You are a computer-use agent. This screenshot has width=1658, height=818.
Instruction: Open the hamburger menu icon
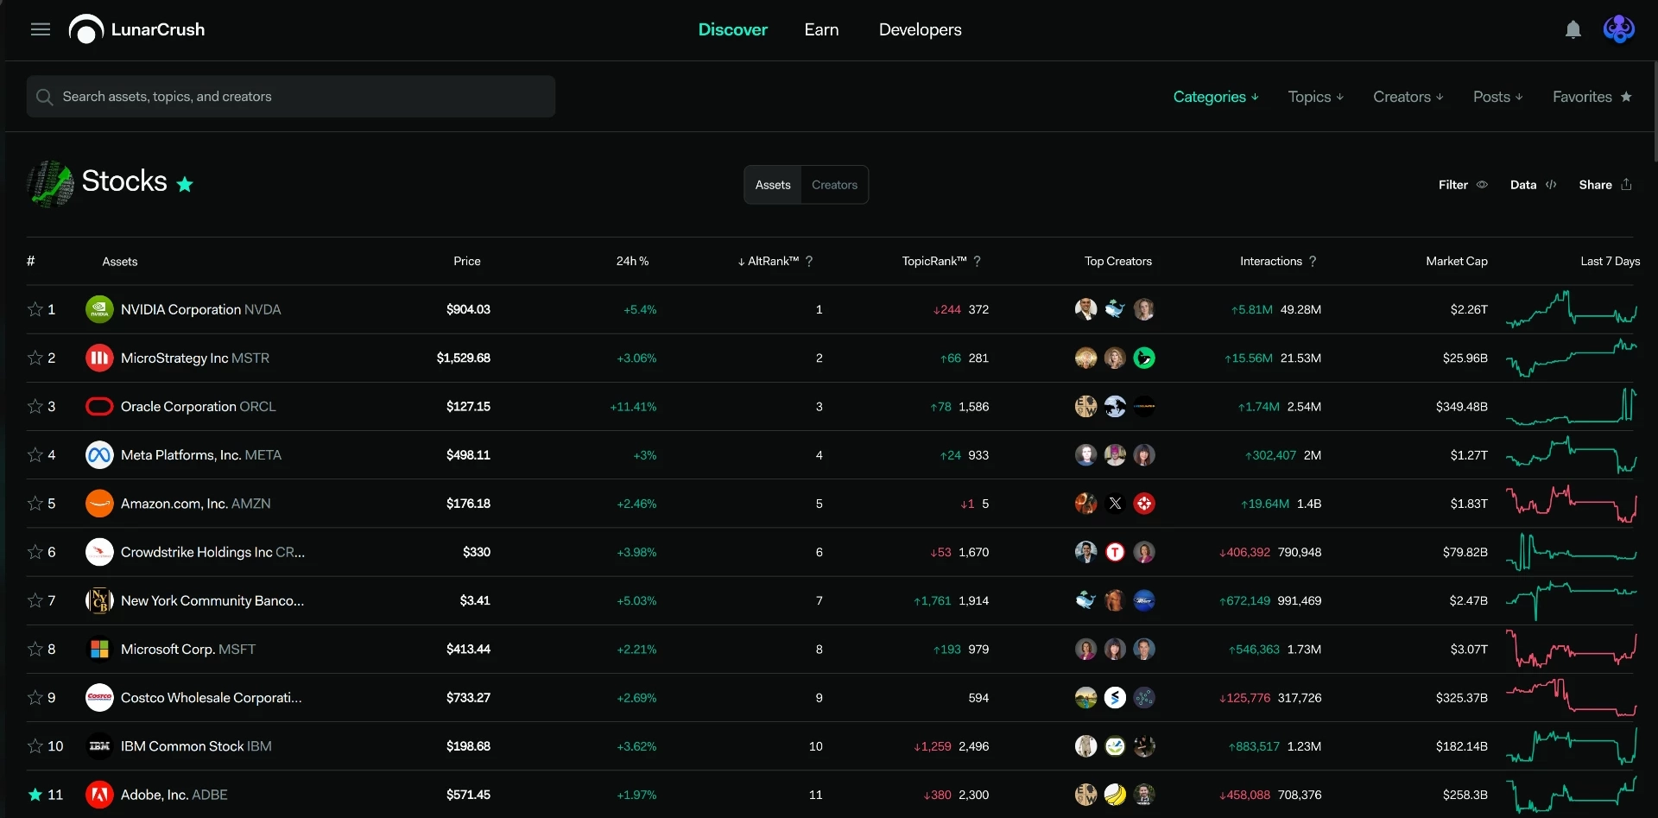click(x=41, y=29)
